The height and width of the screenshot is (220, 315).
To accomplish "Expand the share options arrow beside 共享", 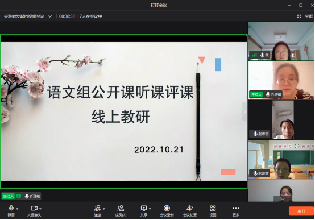I will click(150, 209).
